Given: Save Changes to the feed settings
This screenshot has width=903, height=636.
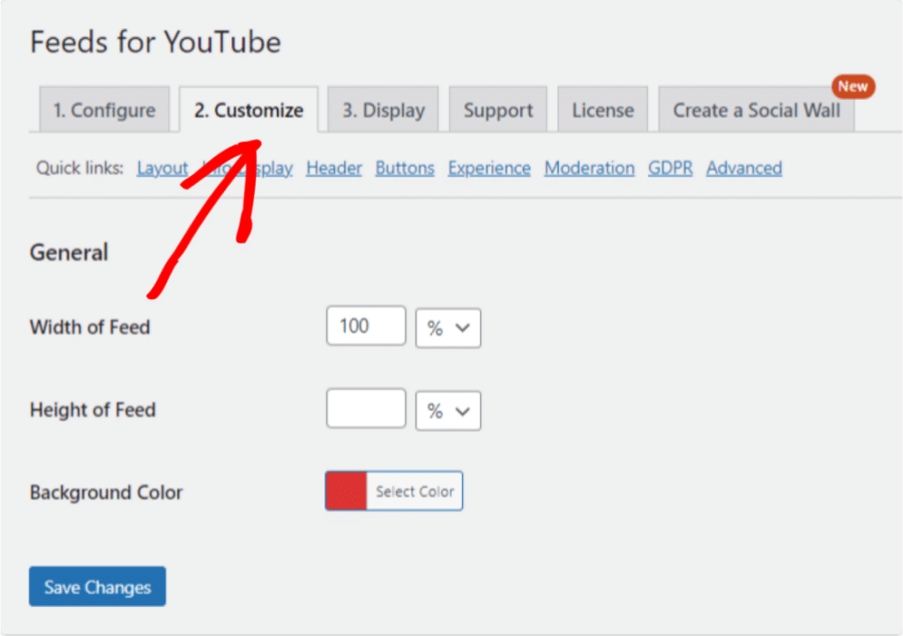Looking at the screenshot, I should point(96,586).
